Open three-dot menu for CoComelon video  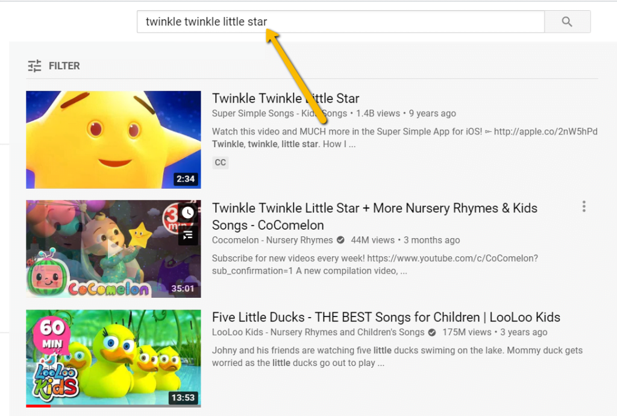tap(584, 207)
